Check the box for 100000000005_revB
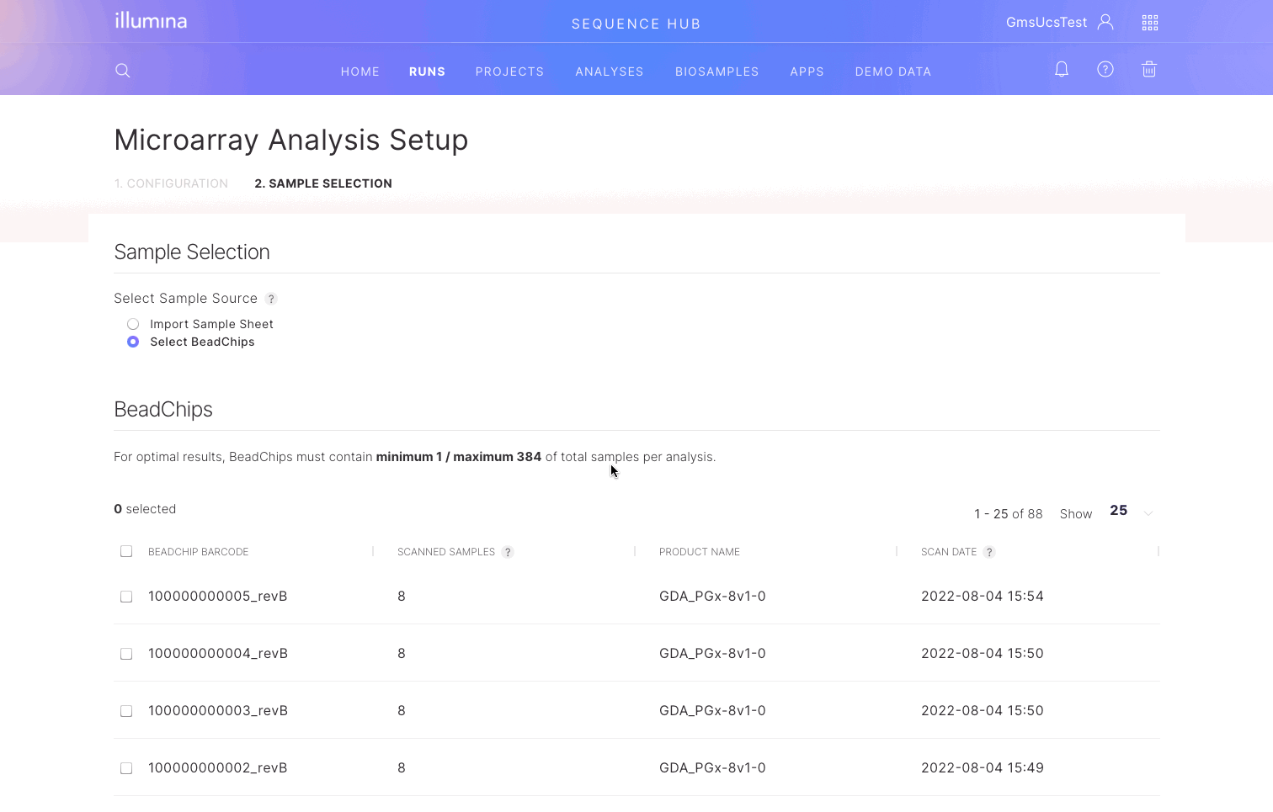The height and width of the screenshot is (812, 1273). [x=126, y=597]
